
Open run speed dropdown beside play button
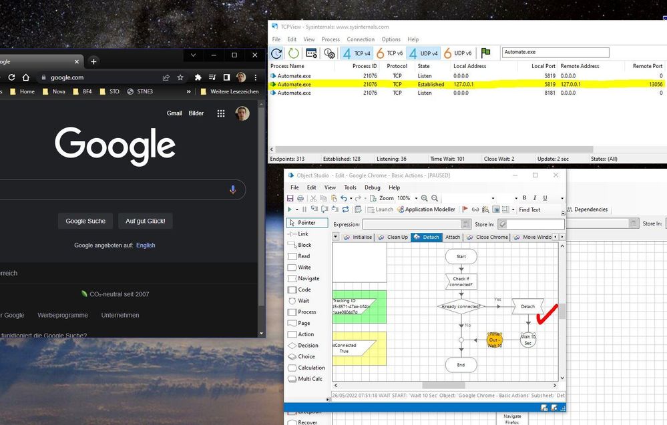[297, 209]
